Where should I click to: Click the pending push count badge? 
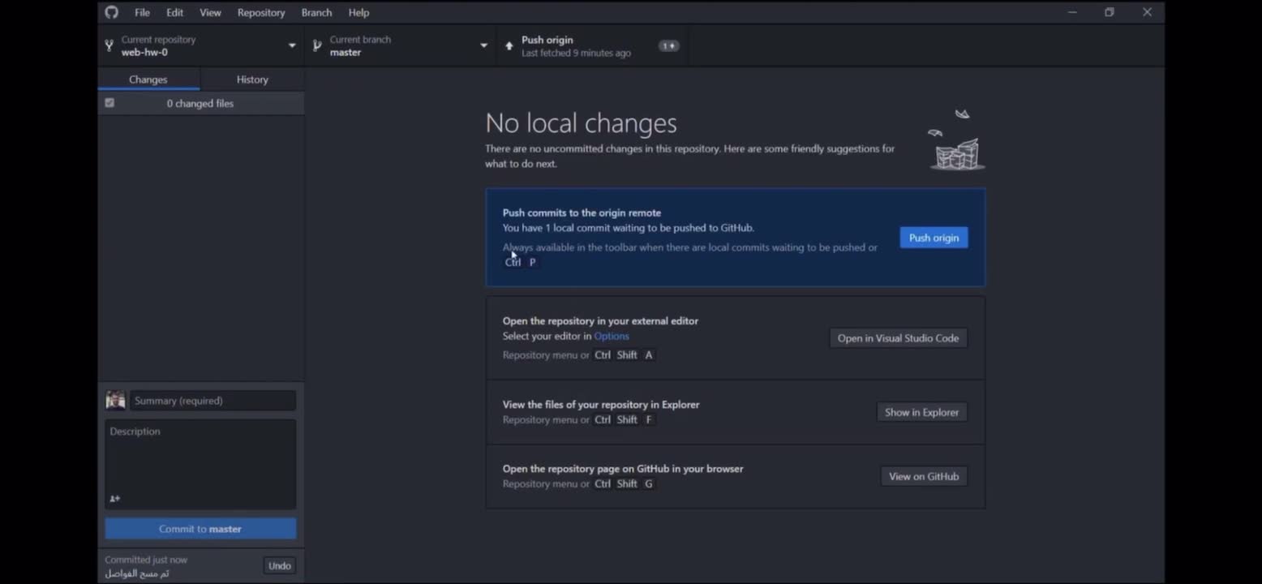coord(668,45)
